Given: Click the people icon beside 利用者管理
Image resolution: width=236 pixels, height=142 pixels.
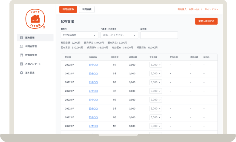Looking at the screenshot, I should pos(21,46).
